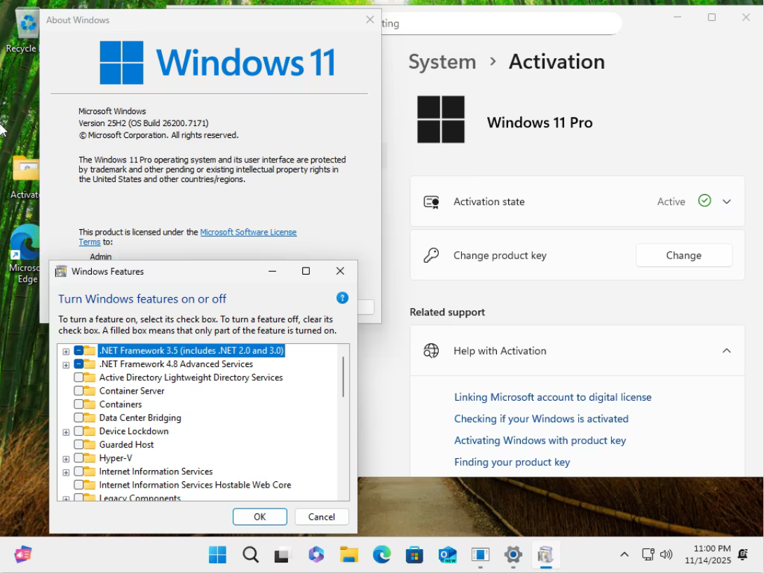Viewport: 764px width, 573px height.
Task: Open Microsoft Store from the taskbar
Action: [414, 555]
